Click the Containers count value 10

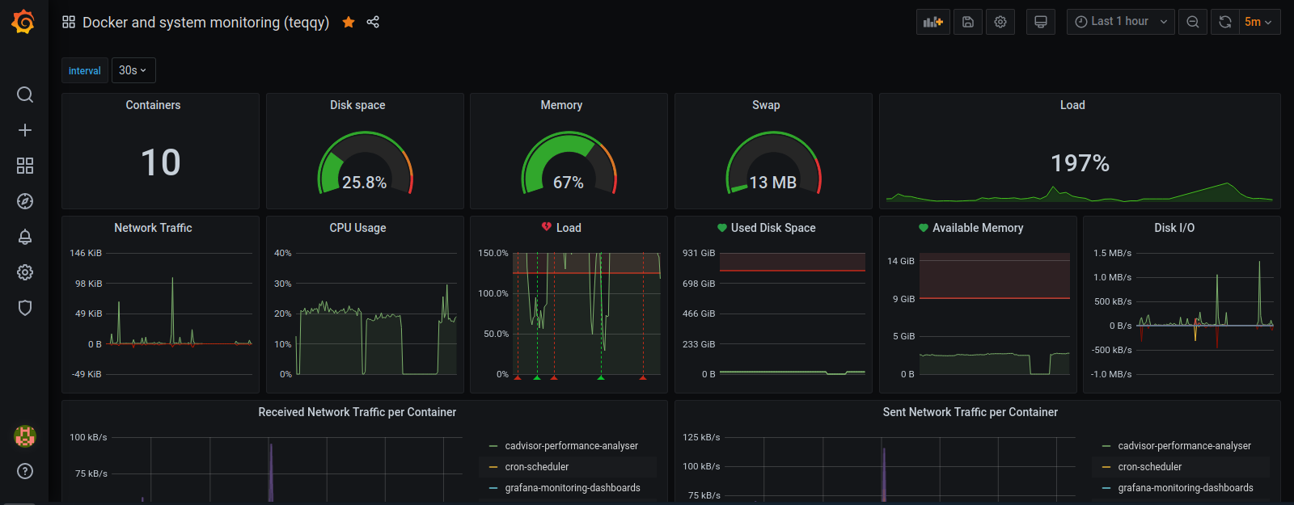[x=161, y=162]
